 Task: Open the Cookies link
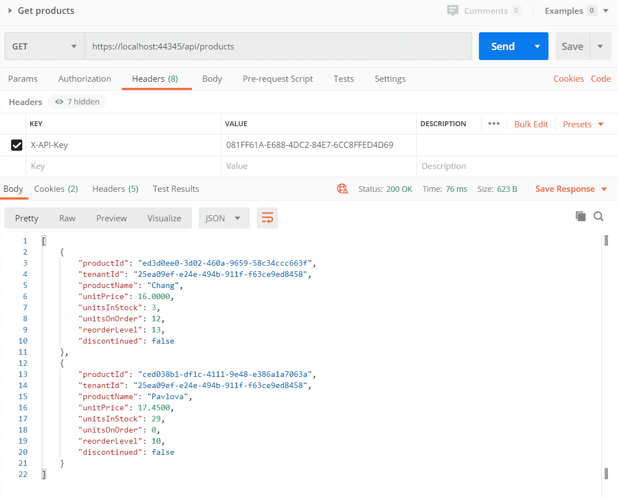pos(568,79)
